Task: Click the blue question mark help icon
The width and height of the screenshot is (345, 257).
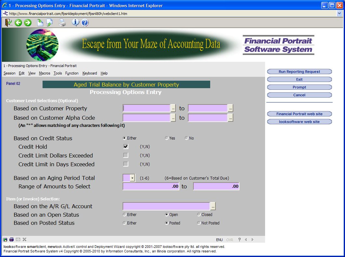Action: coord(85,22)
